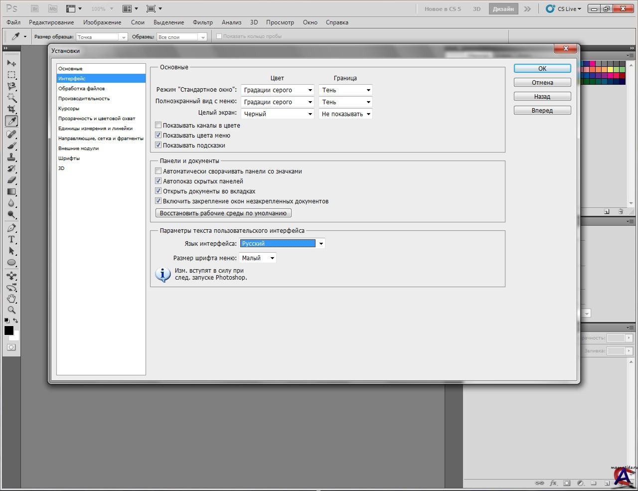
Task: Open the 'Фильтр' menu
Action: click(x=202, y=22)
